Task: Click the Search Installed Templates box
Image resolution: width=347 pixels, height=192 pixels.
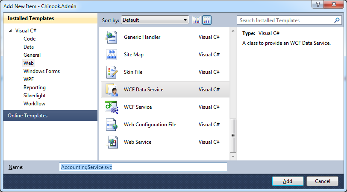Action: click(289, 20)
